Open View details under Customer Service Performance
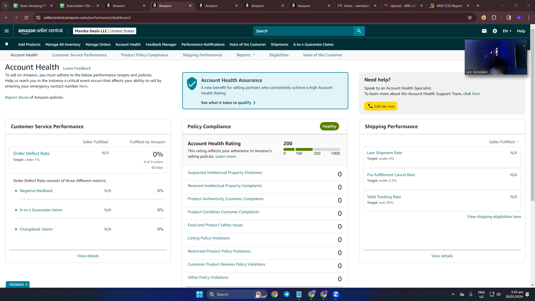The width and height of the screenshot is (535, 301). click(88, 256)
